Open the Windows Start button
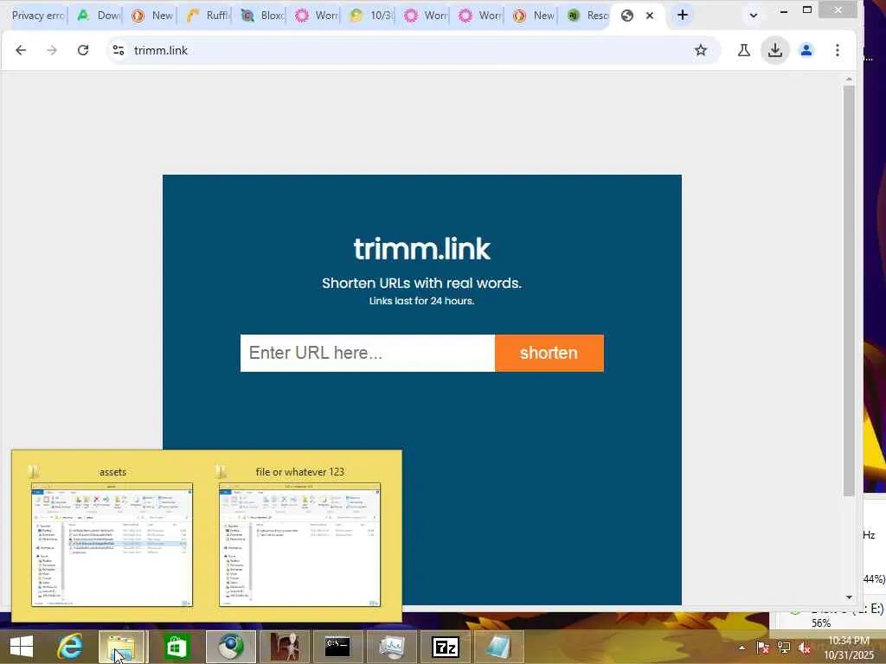Image resolution: width=886 pixels, height=664 pixels. [22, 647]
